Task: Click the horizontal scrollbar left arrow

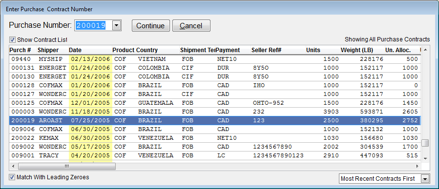Action: point(13,167)
